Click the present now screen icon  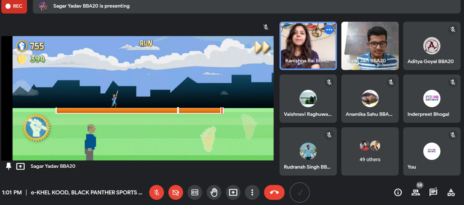233,192
